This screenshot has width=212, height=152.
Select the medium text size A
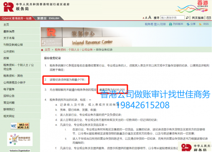(146, 18)
